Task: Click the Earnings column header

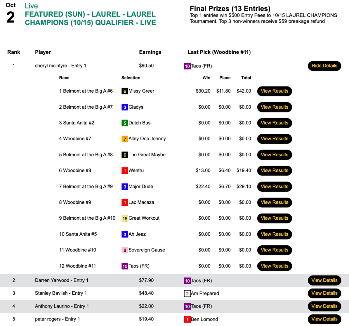Action: pyautogui.click(x=150, y=52)
